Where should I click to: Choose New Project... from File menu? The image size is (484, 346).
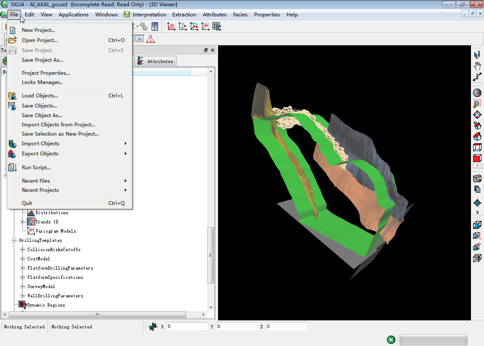pos(70,30)
